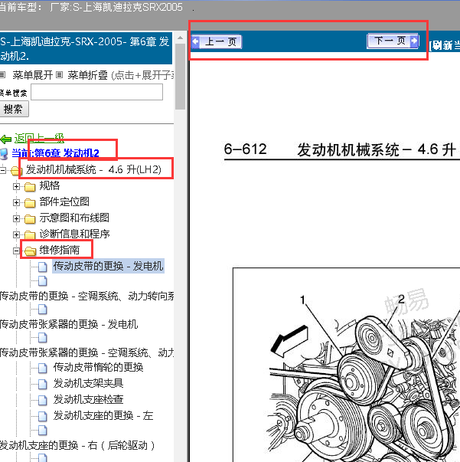Image resolution: width=460 pixels, height=462 pixels.
Task: Click the sidebar title S-上海凯迪拉克-SRX-2005- 第6章
Action: 86,48
